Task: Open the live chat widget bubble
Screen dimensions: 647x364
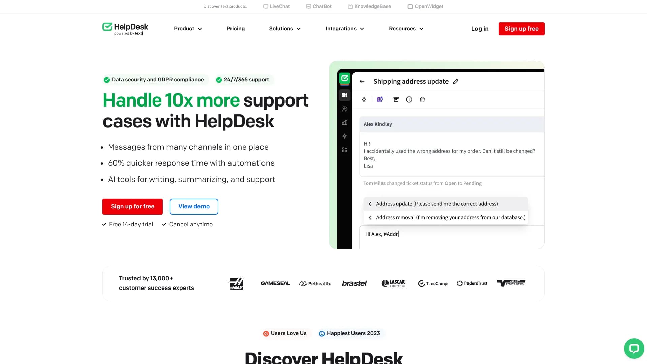Action: click(634, 348)
